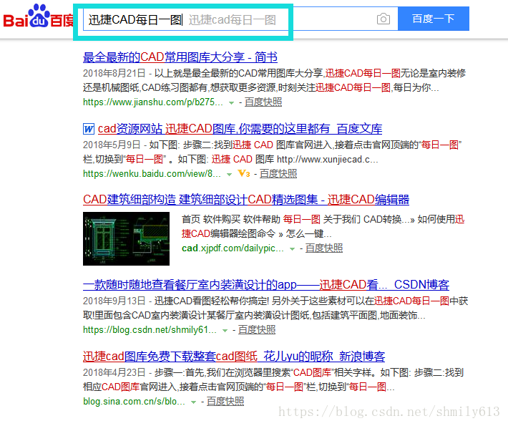Open 百度快照 for the jianshu result
Screen dimensions: 508x426
tap(263, 102)
